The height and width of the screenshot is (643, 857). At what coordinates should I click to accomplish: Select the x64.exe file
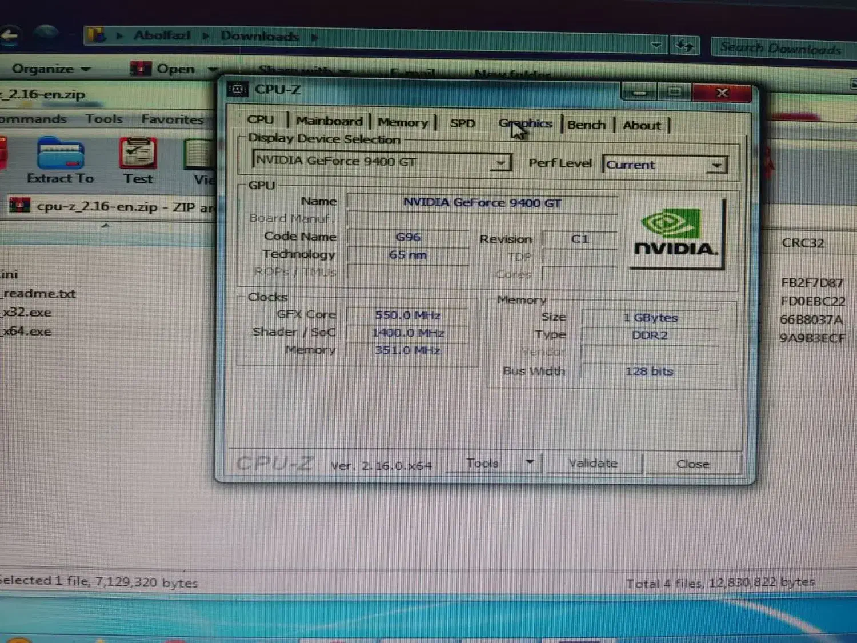coord(27,332)
